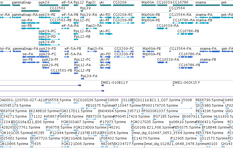
Task: Select transcript eIF-5A-RB
Action: pos(70,15)
